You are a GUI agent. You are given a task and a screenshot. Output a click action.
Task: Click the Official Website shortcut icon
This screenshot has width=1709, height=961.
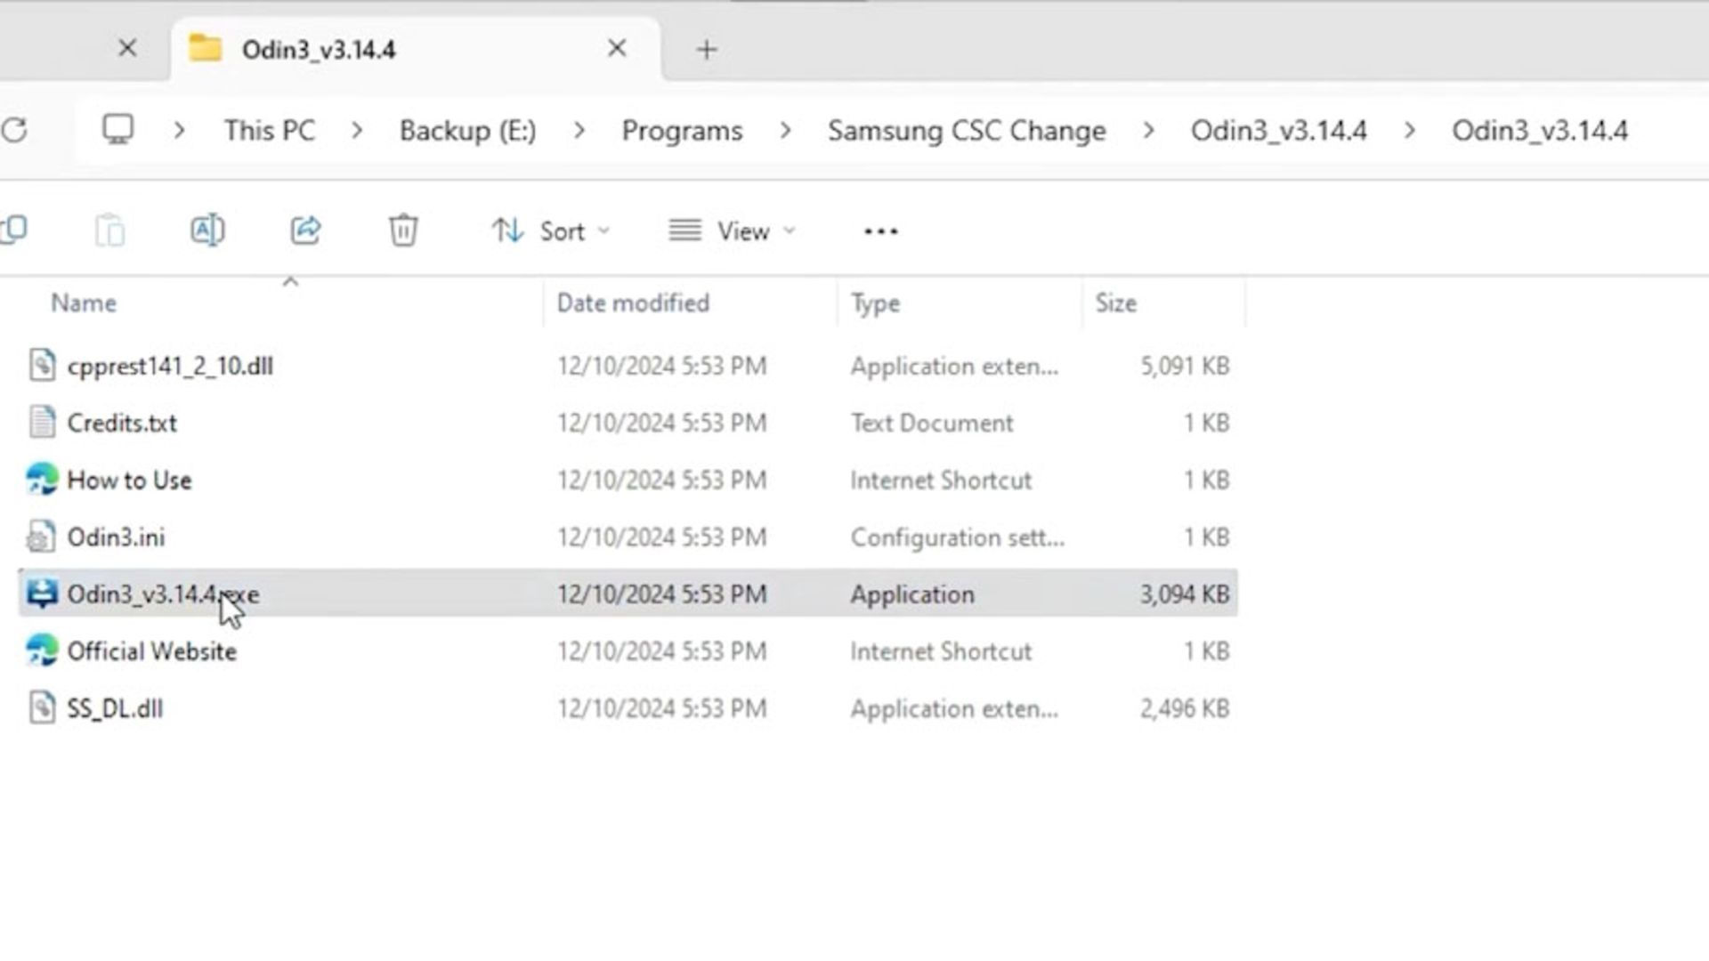[42, 650]
